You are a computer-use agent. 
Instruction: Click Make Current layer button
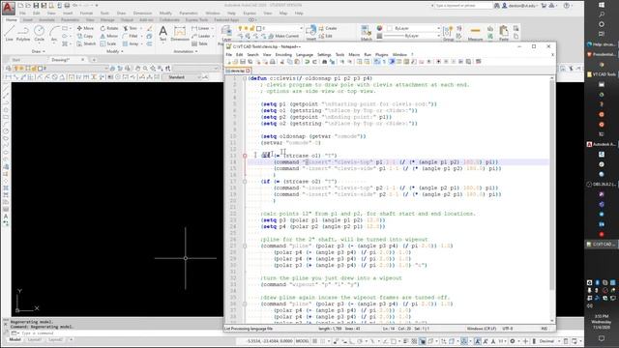pyautogui.click(x=283, y=36)
